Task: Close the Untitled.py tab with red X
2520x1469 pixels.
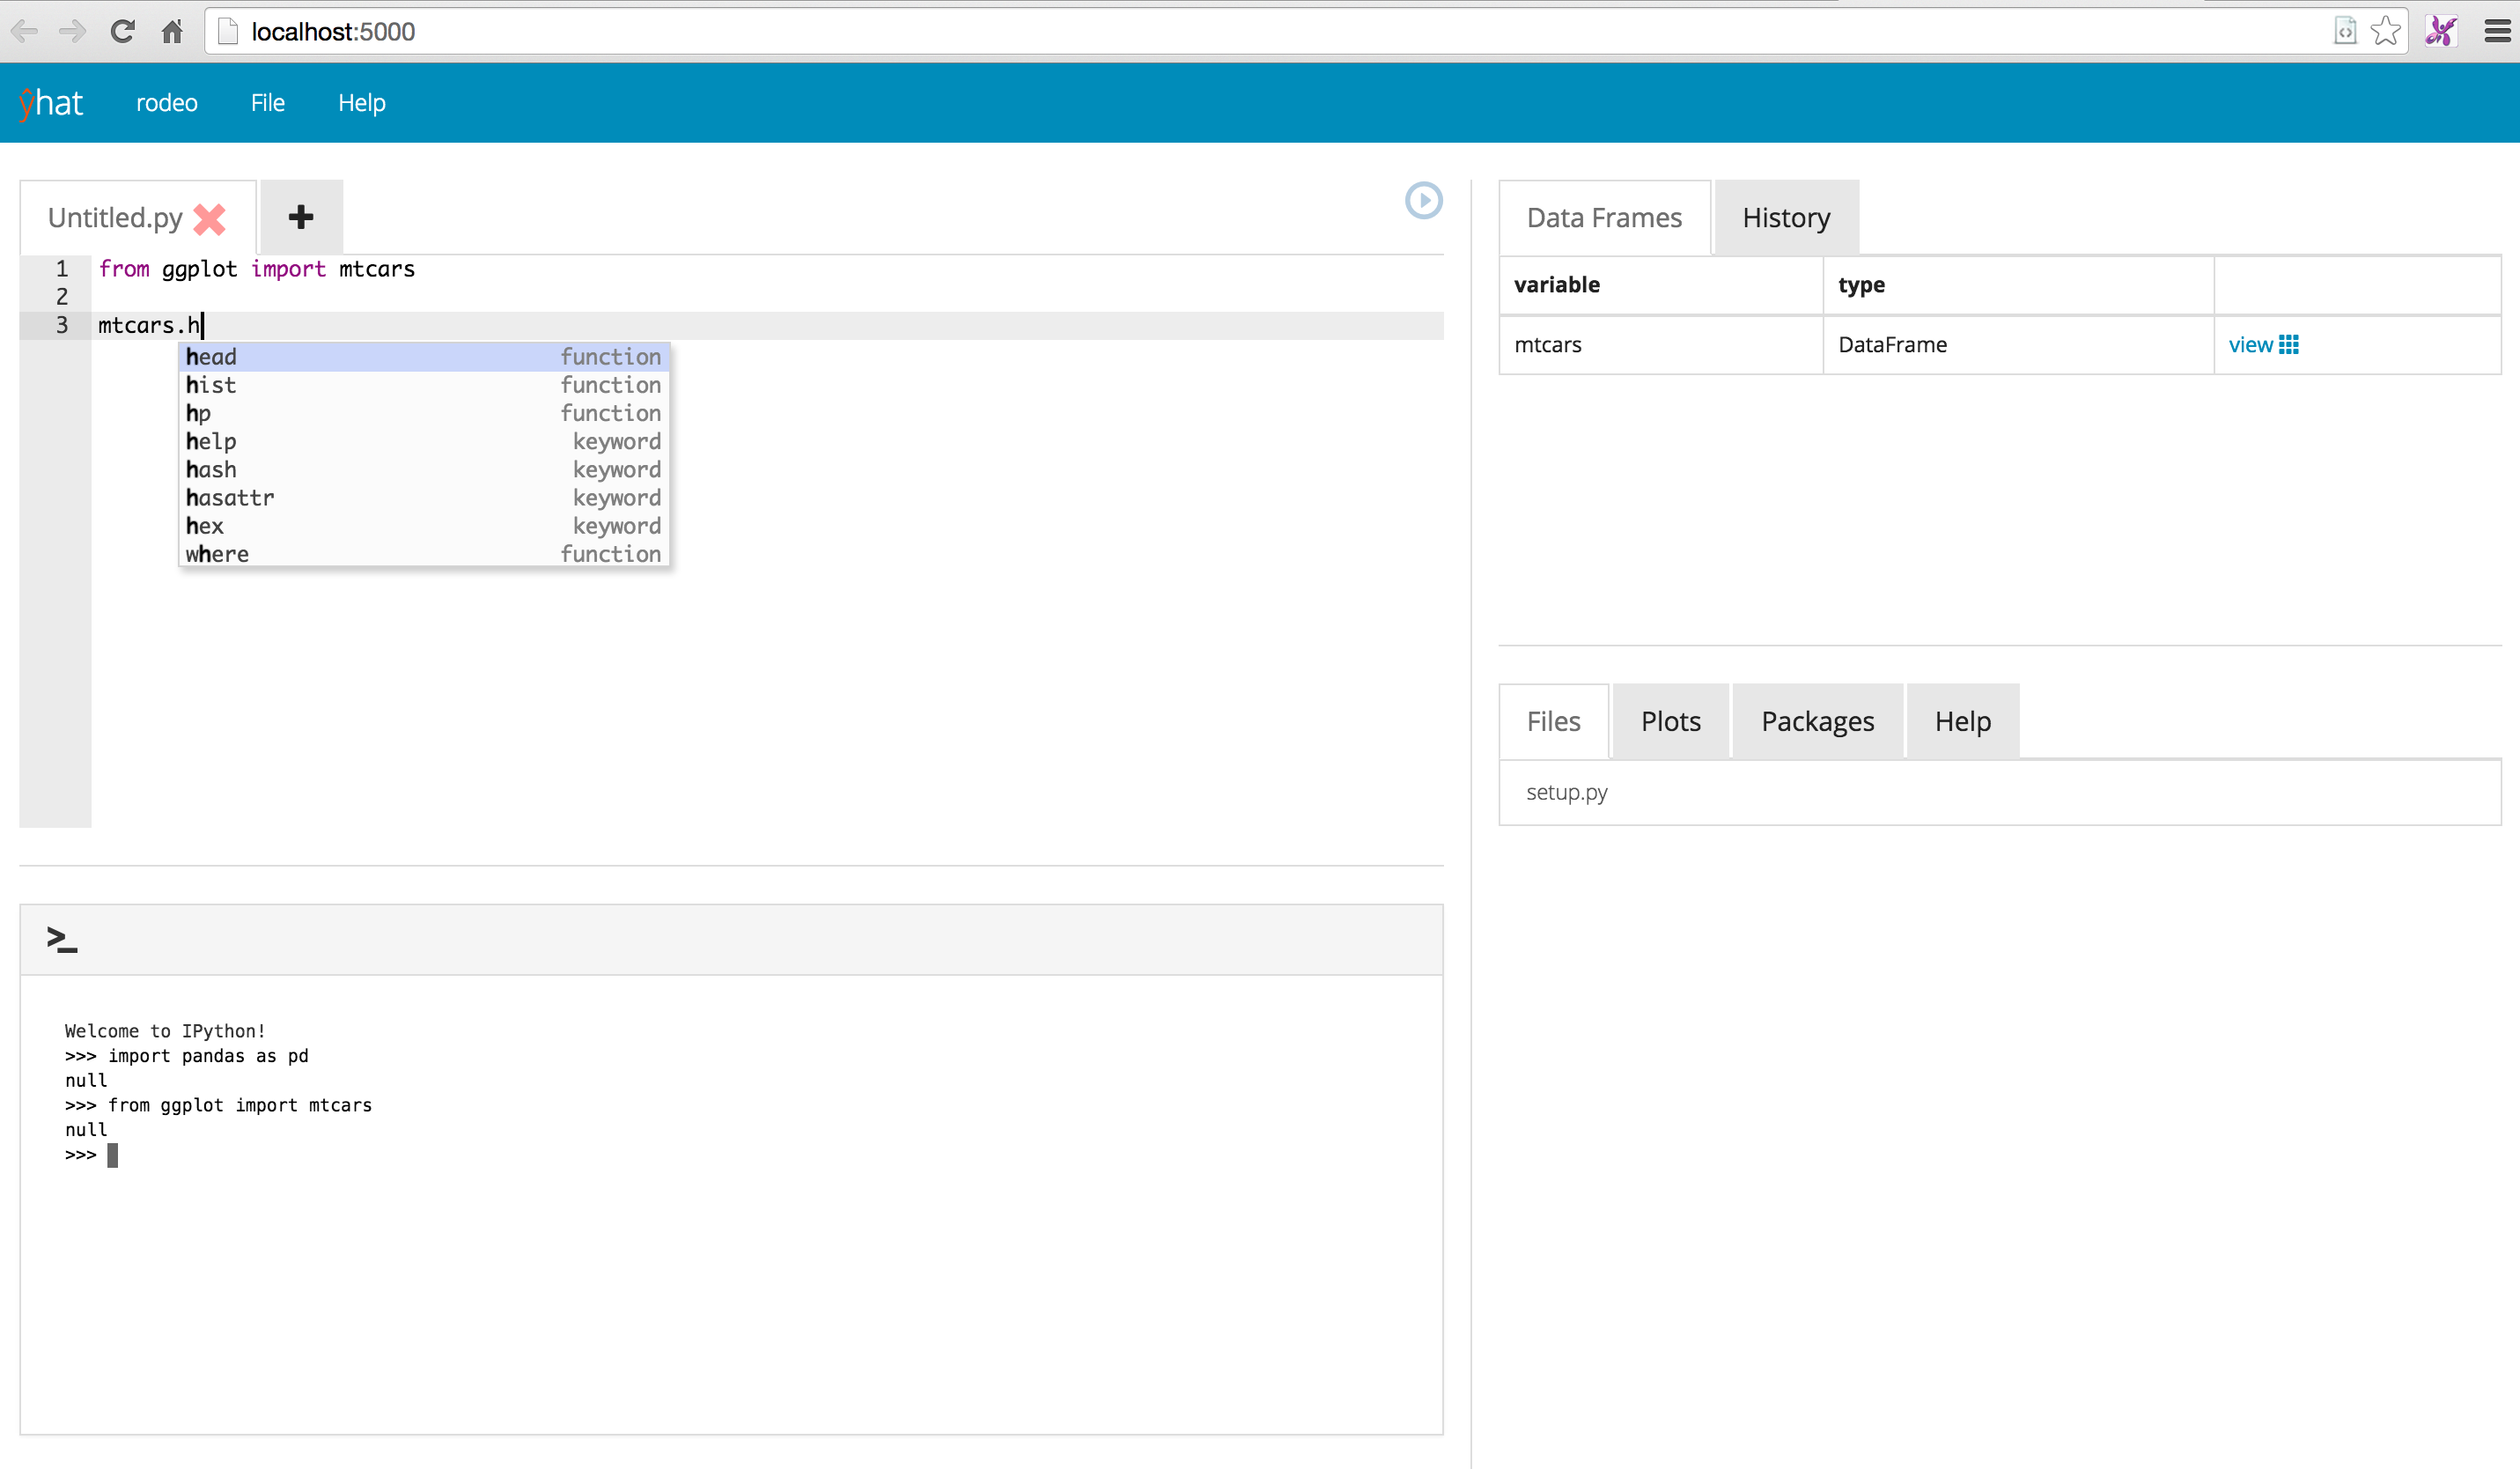Action: click(x=210, y=218)
